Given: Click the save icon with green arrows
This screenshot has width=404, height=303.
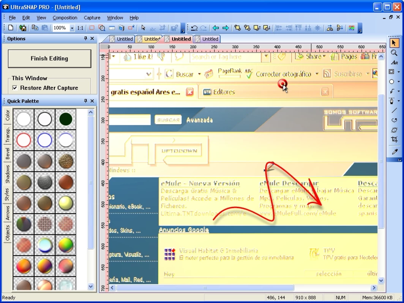Looking at the screenshot, I should pos(23,28).
